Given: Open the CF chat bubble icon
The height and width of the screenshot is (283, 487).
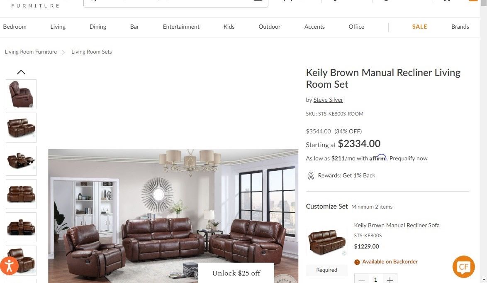Looking at the screenshot, I should click(463, 266).
